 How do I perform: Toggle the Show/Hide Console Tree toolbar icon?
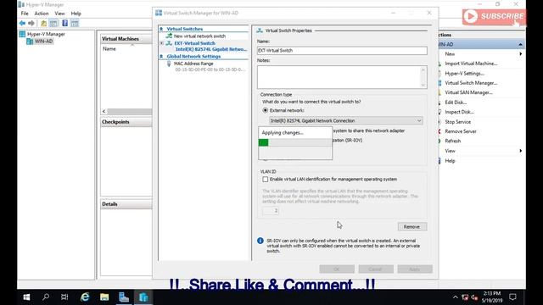pos(53,23)
